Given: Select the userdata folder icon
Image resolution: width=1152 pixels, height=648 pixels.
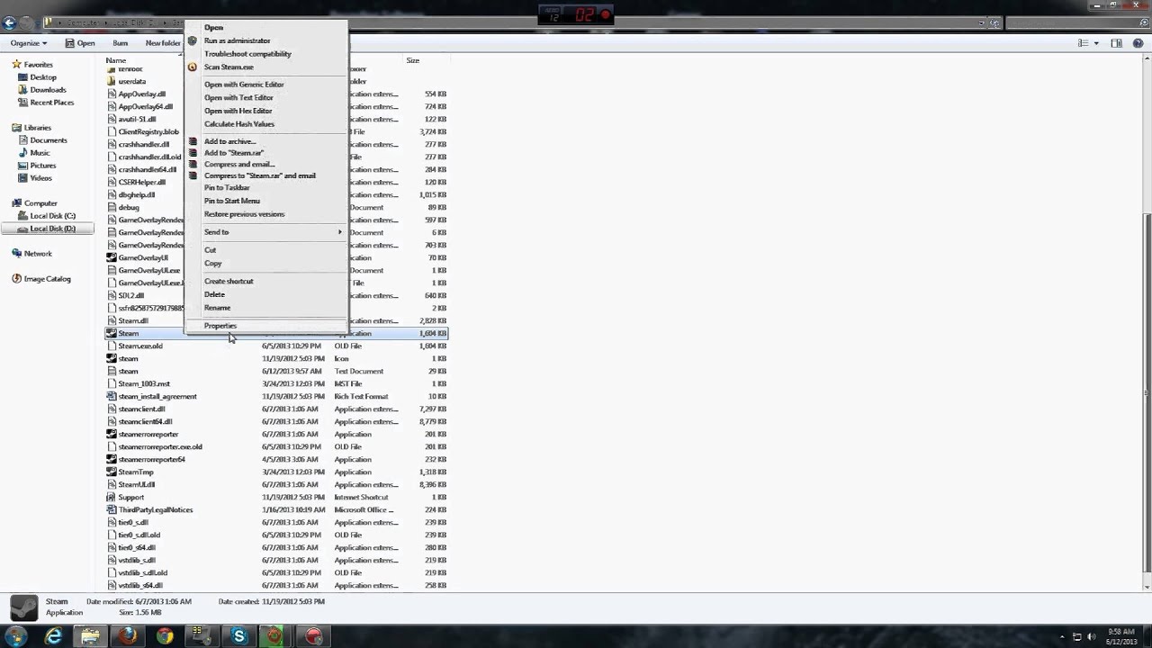Looking at the screenshot, I should (x=112, y=81).
